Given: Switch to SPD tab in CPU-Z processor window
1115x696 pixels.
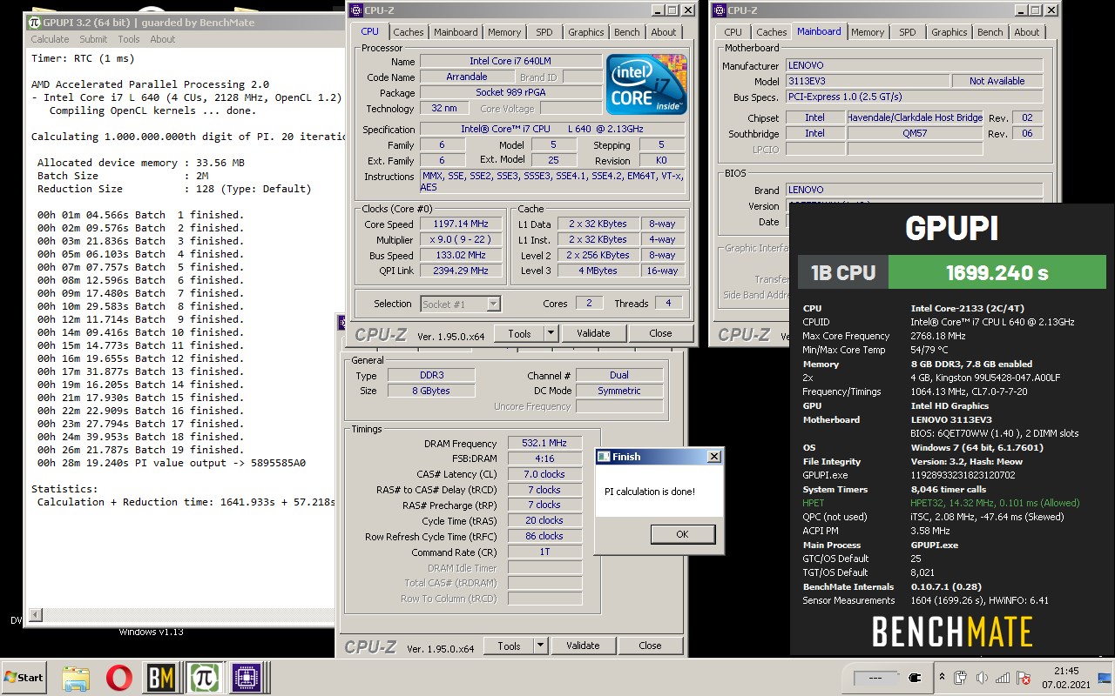Looking at the screenshot, I should click(544, 32).
